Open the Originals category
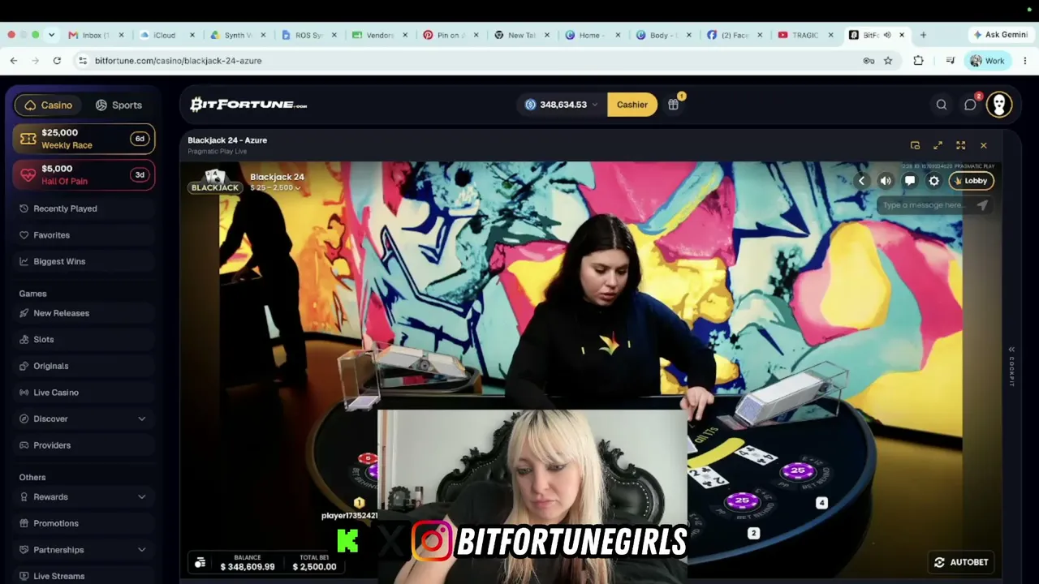The width and height of the screenshot is (1039, 584). 84,366
